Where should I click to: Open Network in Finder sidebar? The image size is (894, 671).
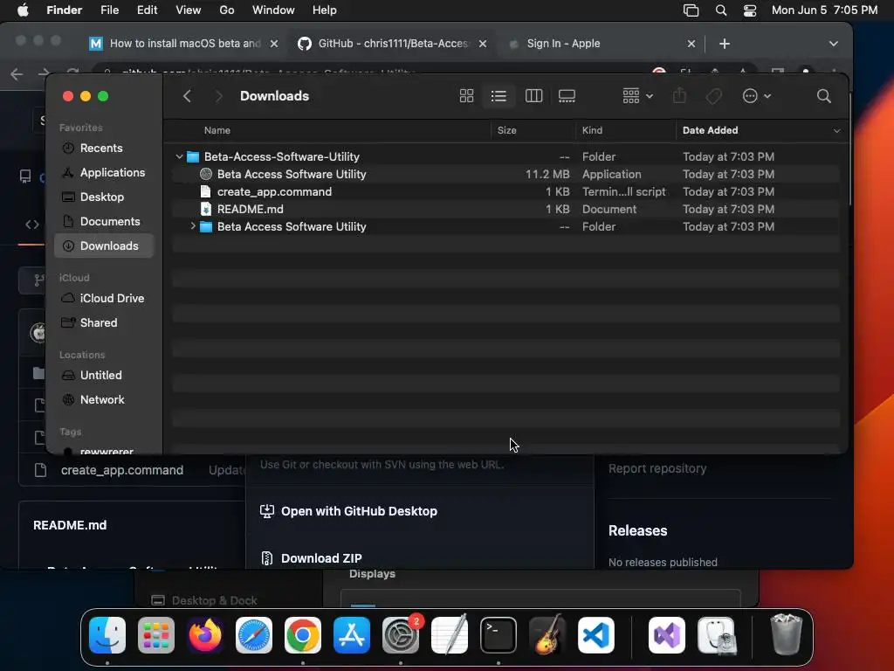tap(102, 400)
